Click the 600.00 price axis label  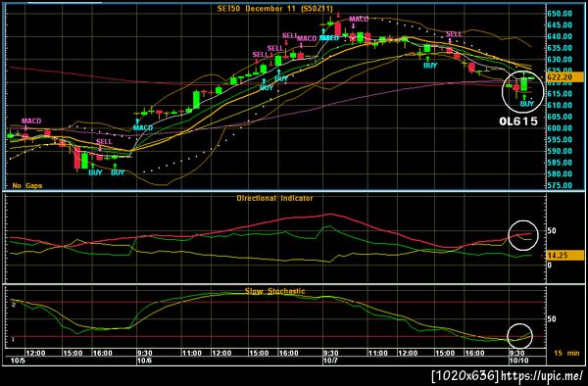coord(560,128)
